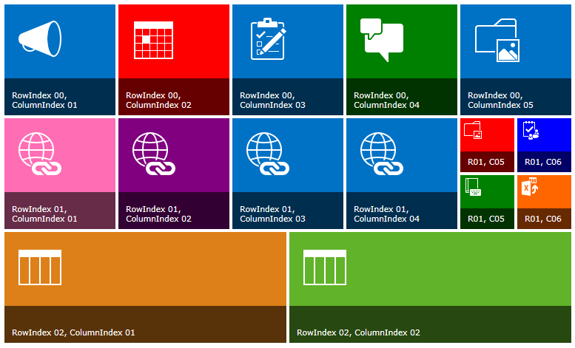The width and height of the screenshot is (575, 348).
Task: Select RowIndex 01, ColumnIndex 02 label
Action: coord(159,214)
